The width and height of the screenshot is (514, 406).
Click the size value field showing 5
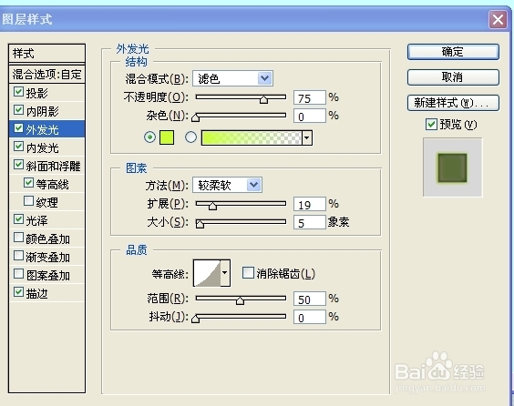click(x=310, y=223)
